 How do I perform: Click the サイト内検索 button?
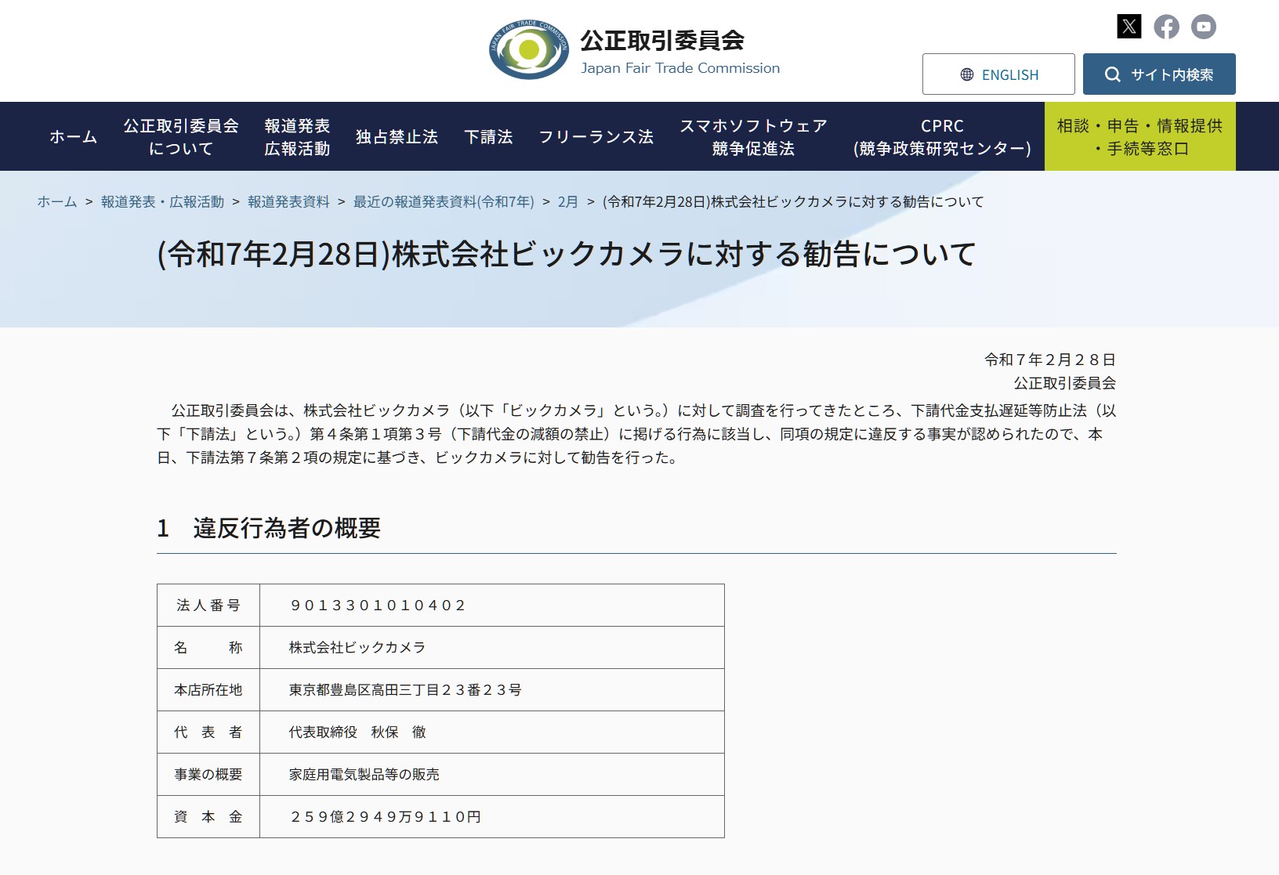pyautogui.click(x=1159, y=74)
